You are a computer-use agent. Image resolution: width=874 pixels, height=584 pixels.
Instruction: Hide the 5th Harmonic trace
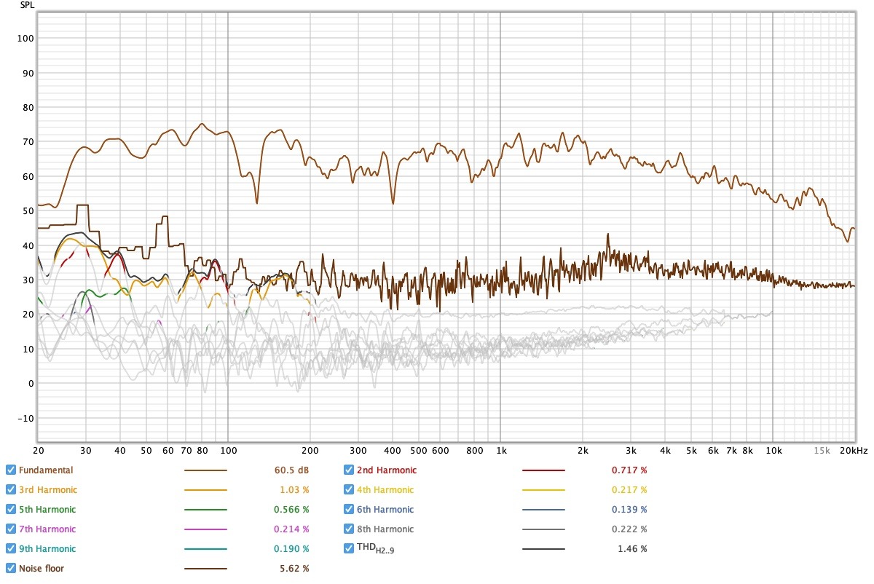[x=11, y=510]
